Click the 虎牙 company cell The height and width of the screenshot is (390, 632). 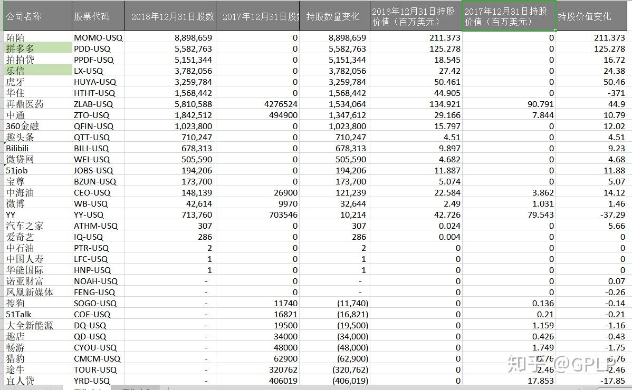click(38, 82)
